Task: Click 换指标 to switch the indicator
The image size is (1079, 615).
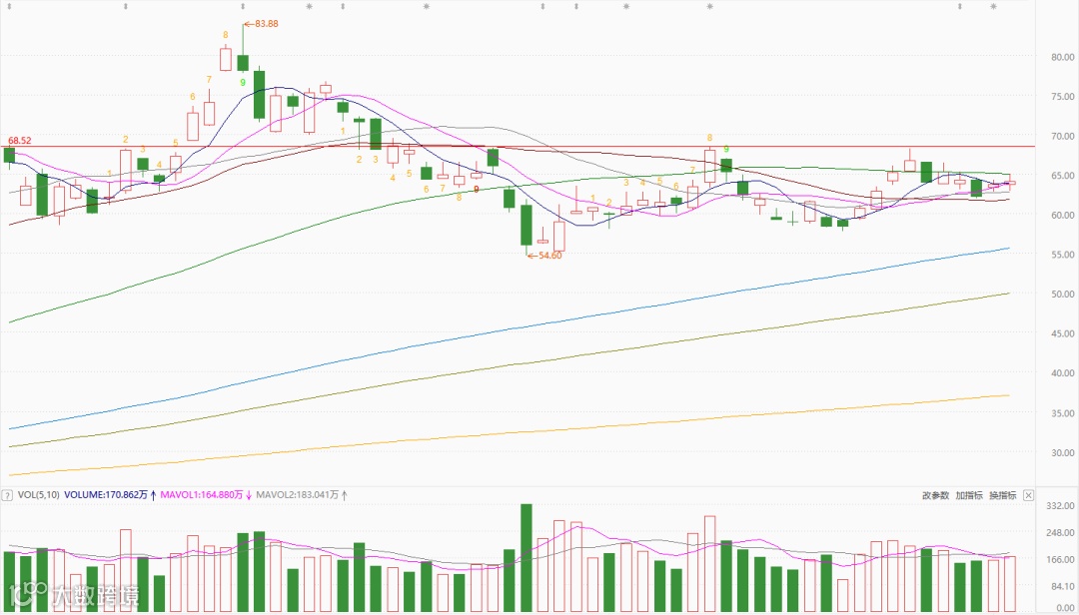Action: point(1003,495)
